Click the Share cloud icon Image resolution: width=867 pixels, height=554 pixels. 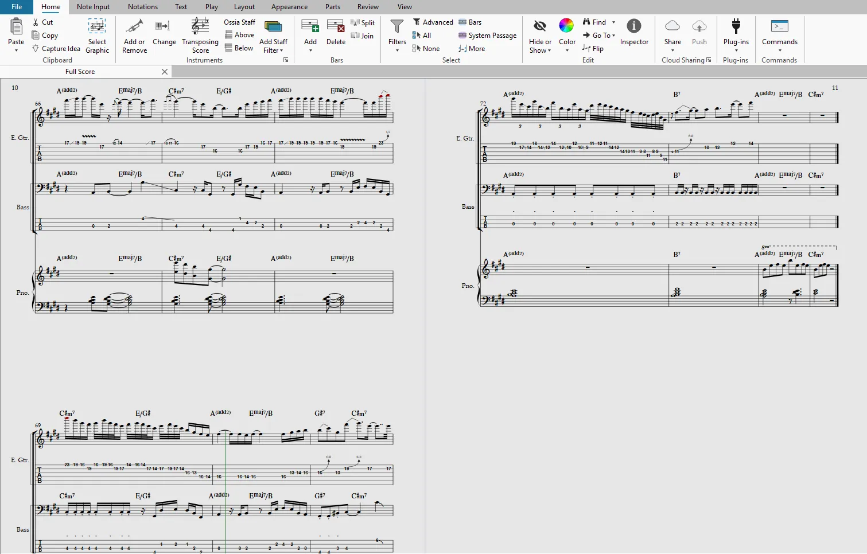(672, 26)
